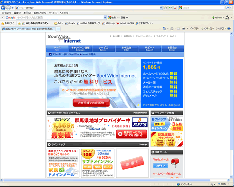Go forward with the browser Forward arrow
The width and height of the screenshot is (234, 187).
[x=8, y=8]
